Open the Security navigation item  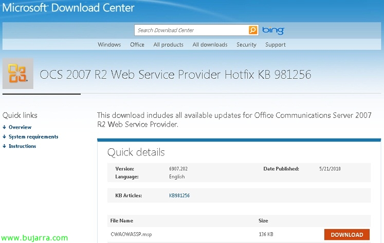point(246,45)
